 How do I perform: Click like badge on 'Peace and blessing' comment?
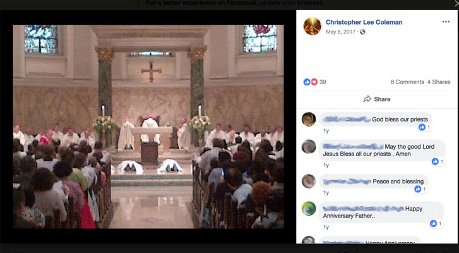420,189
